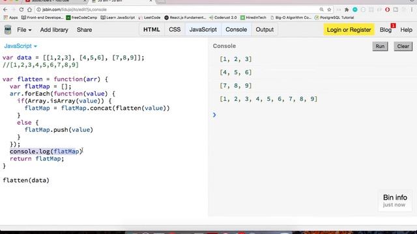Viewport: 417px width, 234px height.
Task: Click console output [7, 8, 9]
Action: point(236,85)
